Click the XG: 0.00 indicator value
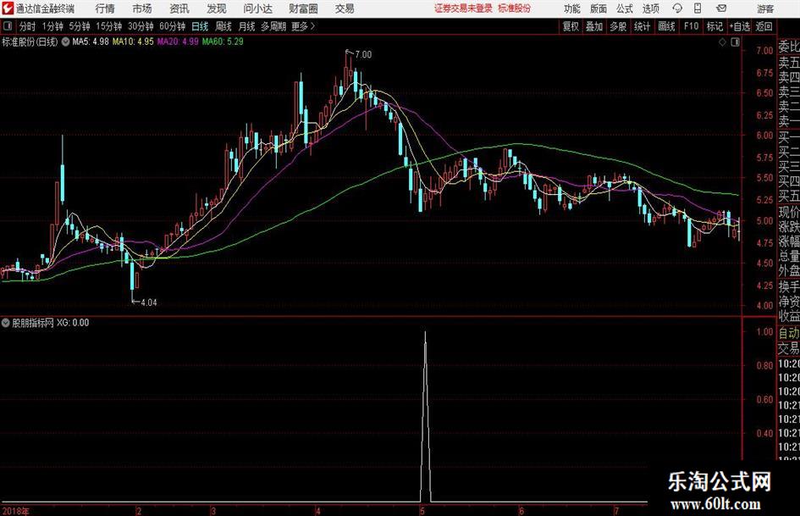The width and height of the screenshot is (800, 516). 73,323
